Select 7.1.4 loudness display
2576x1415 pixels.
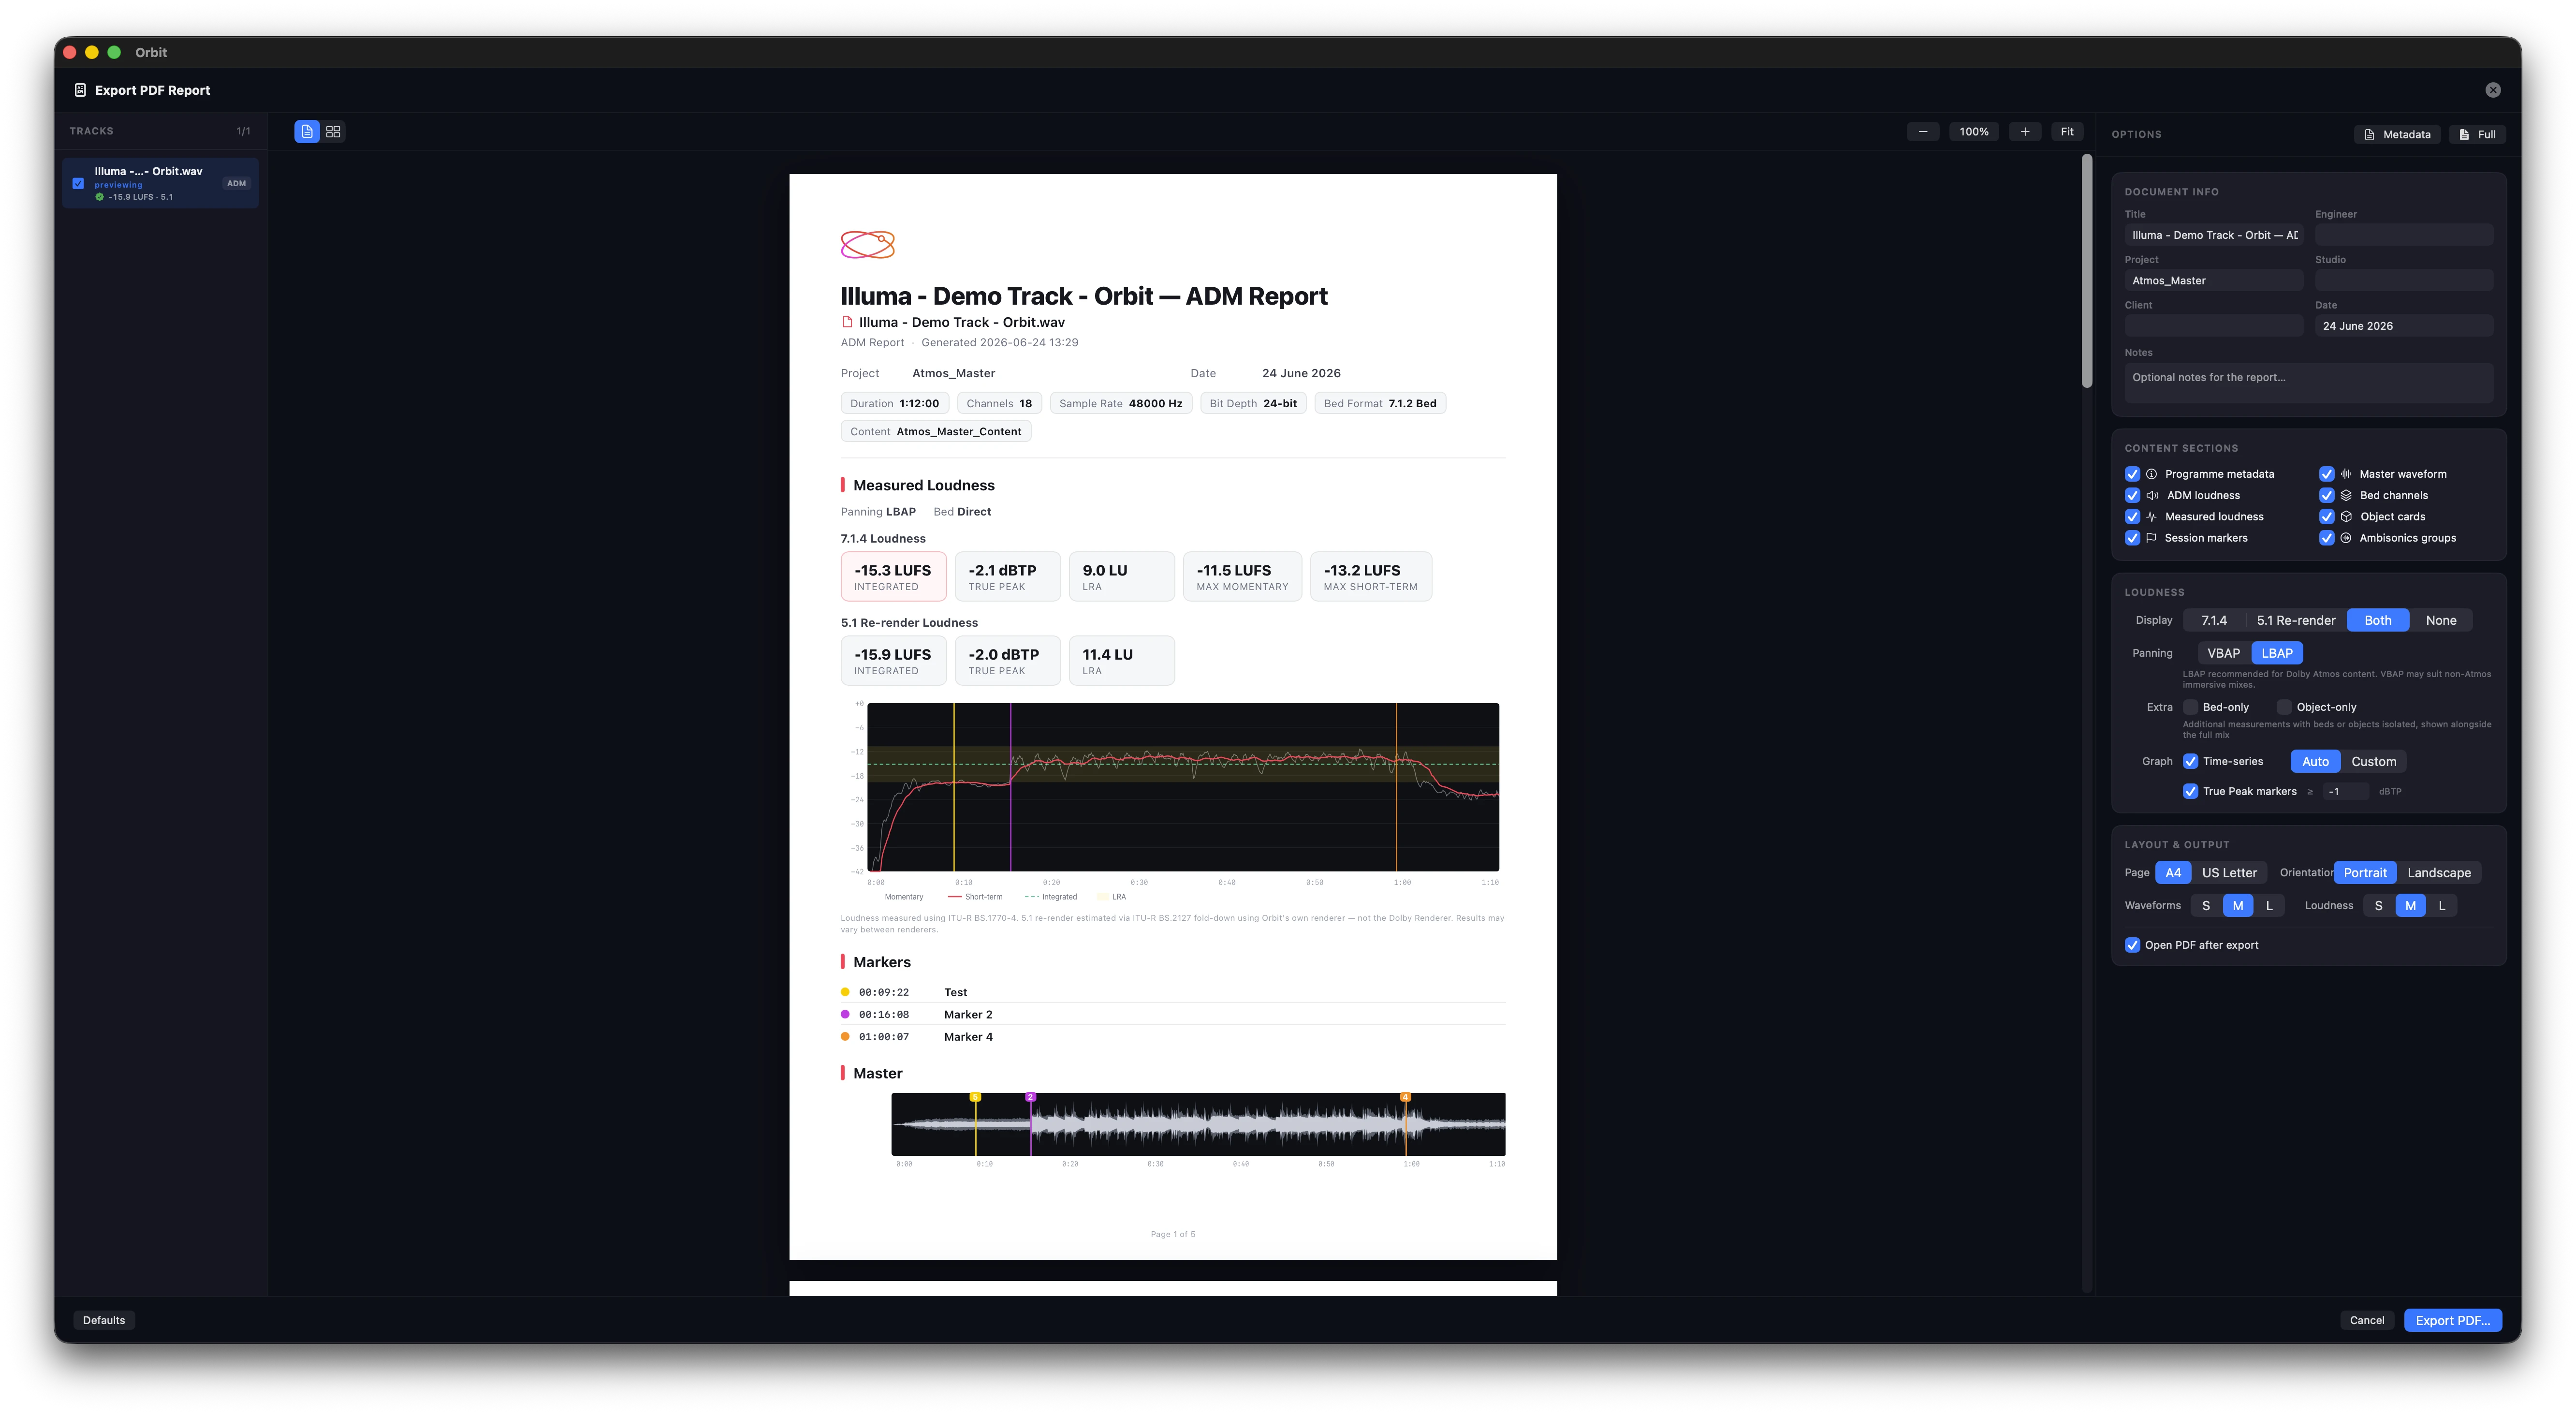tap(2214, 620)
